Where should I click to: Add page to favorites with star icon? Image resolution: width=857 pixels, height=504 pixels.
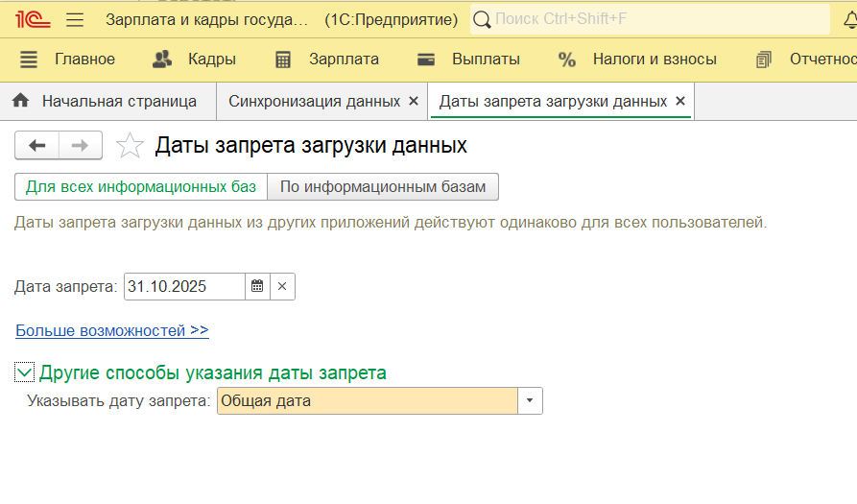(130, 146)
